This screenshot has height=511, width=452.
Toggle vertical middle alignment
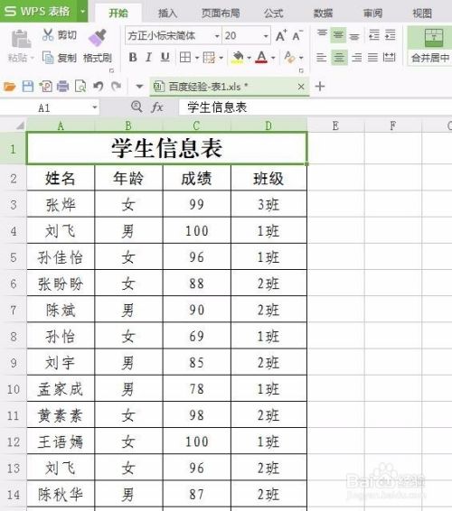[x=338, y=35]
